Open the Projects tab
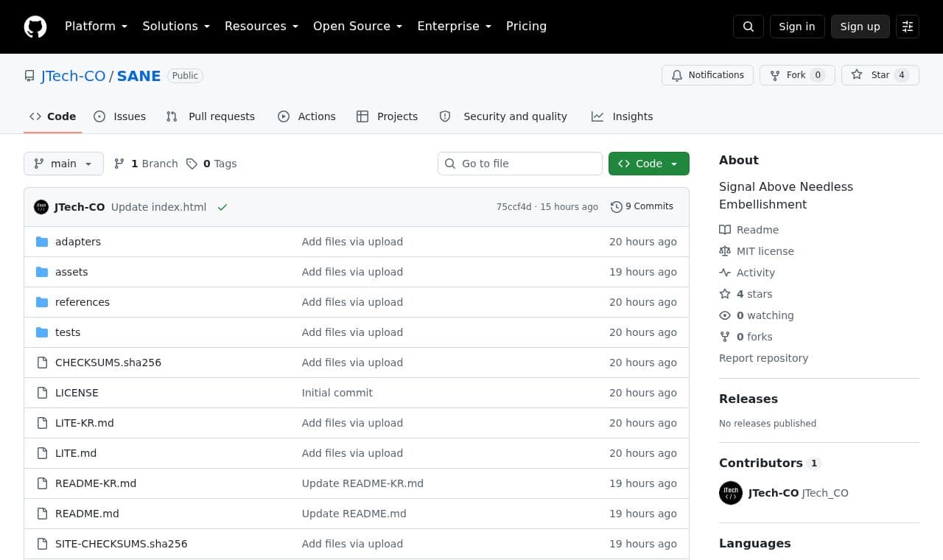The width and height of the screenshot is (943, 560). [x=388, y=116]
